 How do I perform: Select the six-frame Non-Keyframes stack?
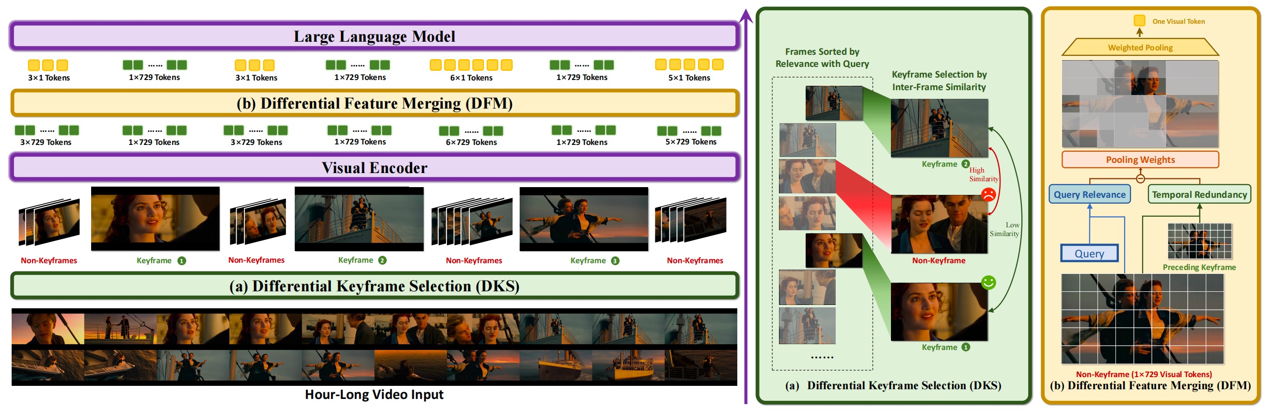click(x=472, y=221)
